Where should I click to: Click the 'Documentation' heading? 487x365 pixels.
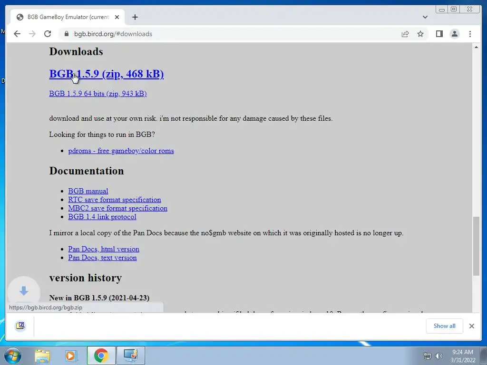[x=87, y=171]
